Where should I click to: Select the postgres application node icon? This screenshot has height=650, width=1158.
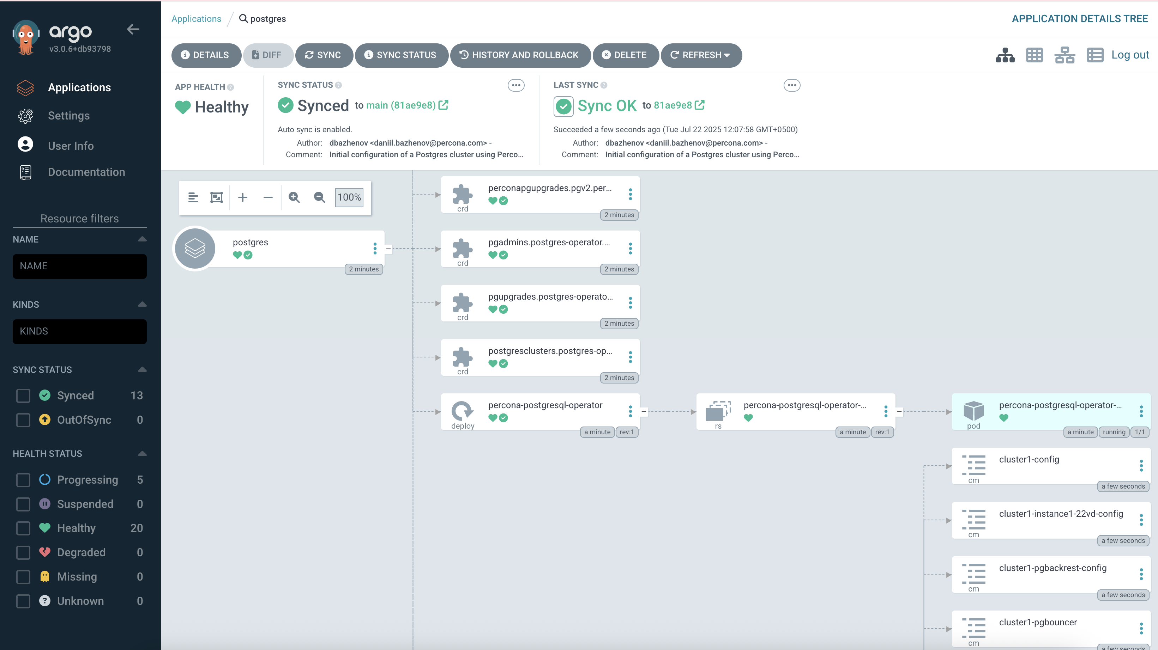pyautogui.click(x=195, y=249)
